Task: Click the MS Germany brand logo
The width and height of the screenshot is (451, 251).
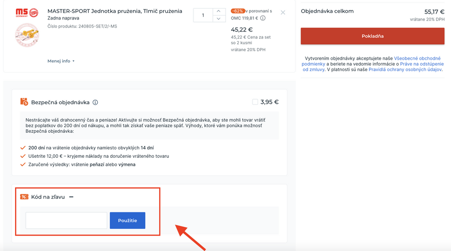Action: pyautogui.click(x=27, y=13)
